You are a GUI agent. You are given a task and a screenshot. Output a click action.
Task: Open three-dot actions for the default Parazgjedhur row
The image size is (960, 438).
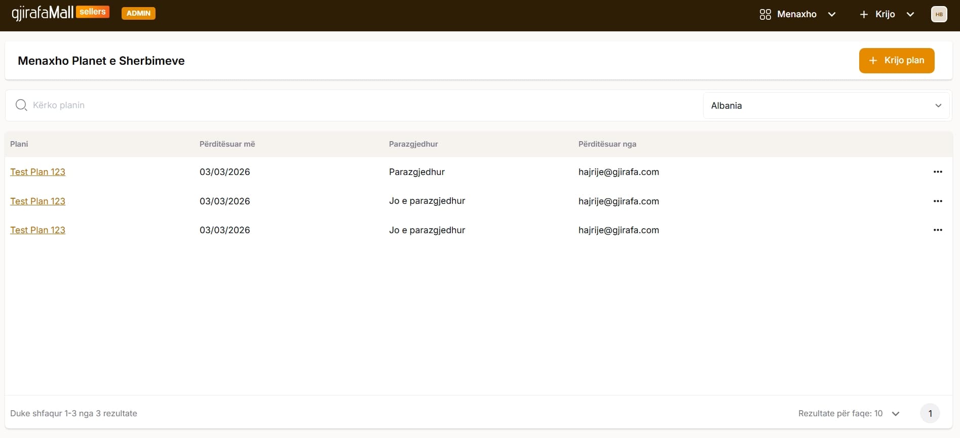pos(938,172)
